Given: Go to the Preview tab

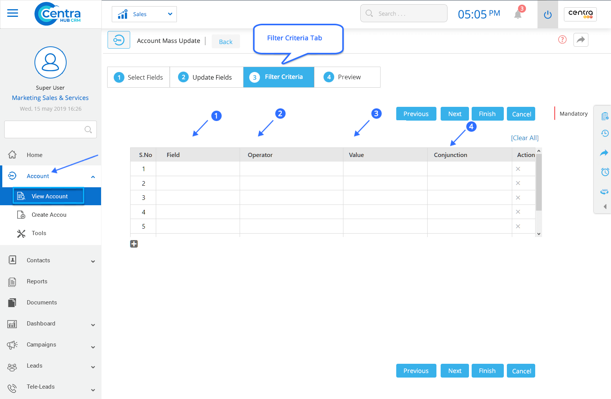Looking at the screenshot, I should [347, 77].
